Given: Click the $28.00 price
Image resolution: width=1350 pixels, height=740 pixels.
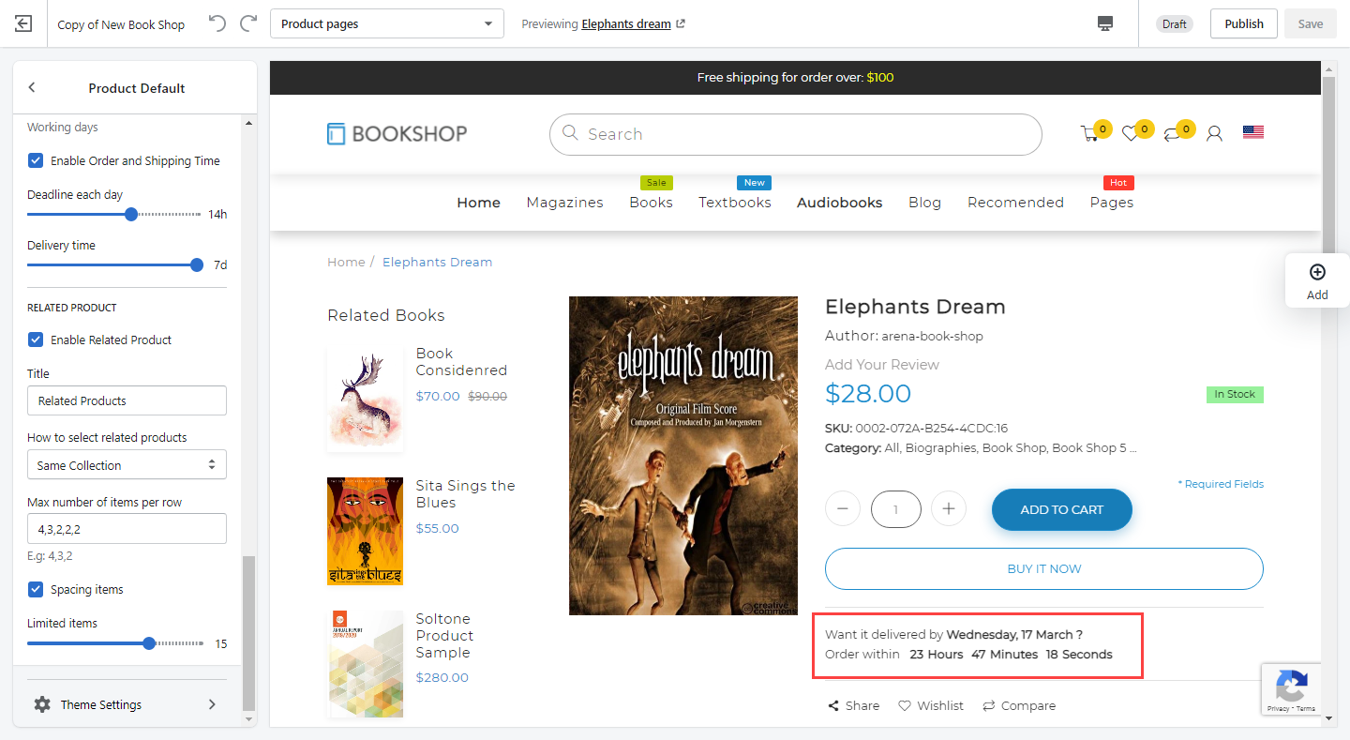Looking at the screenshot, I should (868, 393).
